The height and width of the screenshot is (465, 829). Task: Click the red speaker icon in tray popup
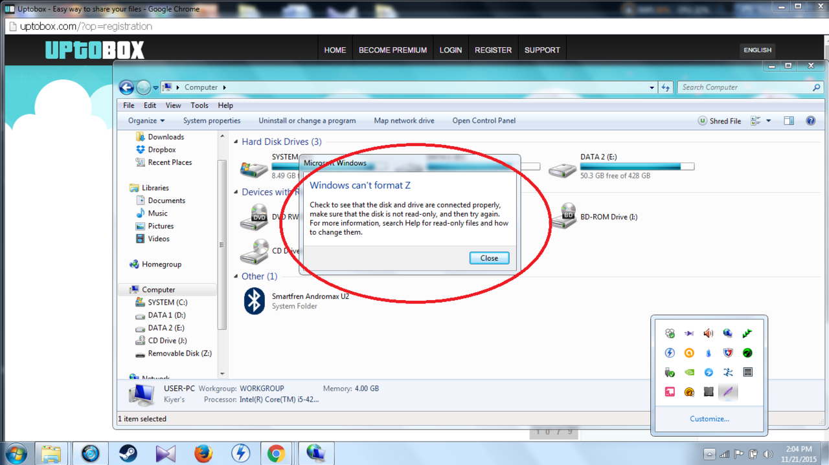click(709, 334)
